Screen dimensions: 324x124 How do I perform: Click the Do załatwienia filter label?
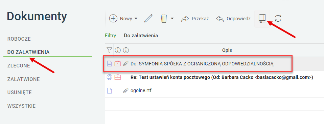(141, 36)
